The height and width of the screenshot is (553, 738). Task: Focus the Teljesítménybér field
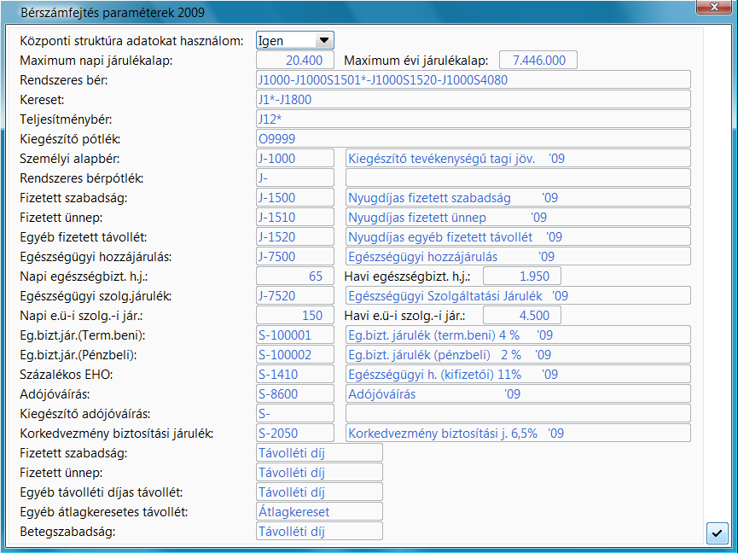pyautogui.click(x=473, y=119)
